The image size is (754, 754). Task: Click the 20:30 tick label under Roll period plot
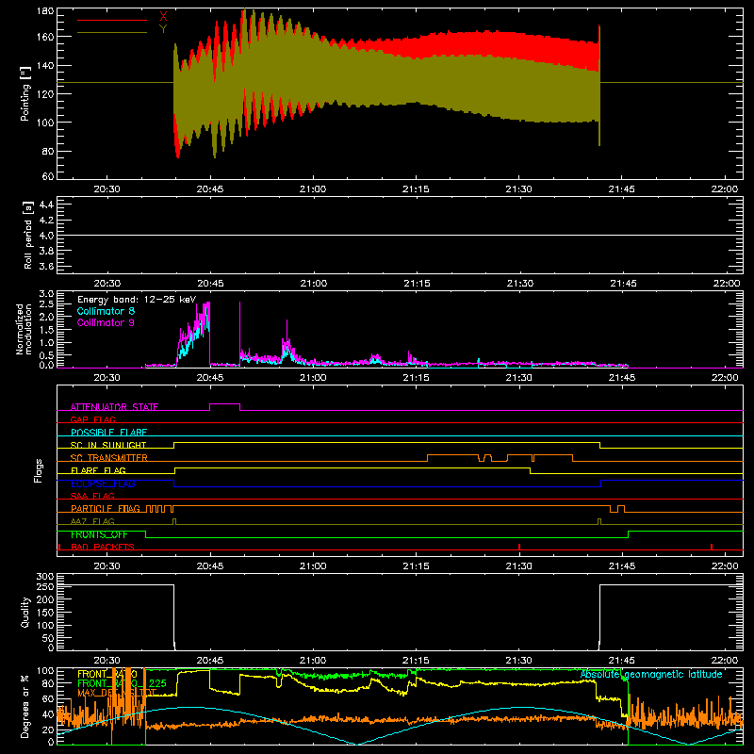[107, 284]
